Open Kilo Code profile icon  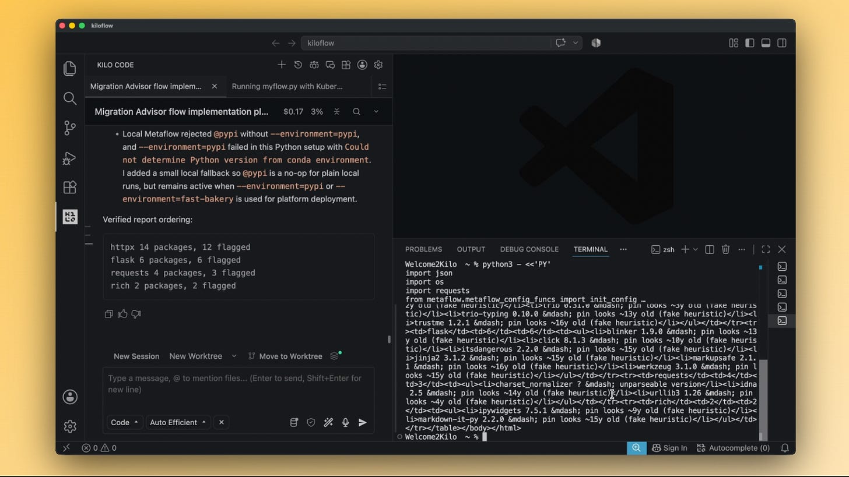(362, 65)
